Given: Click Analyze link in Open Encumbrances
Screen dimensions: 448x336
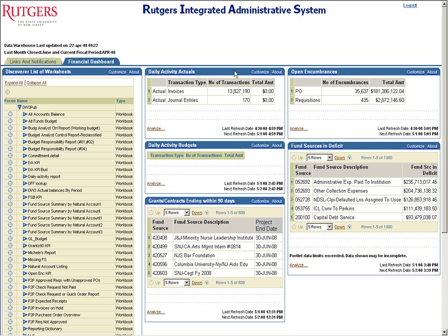Looking at the screenshot, I should (299, 129).
